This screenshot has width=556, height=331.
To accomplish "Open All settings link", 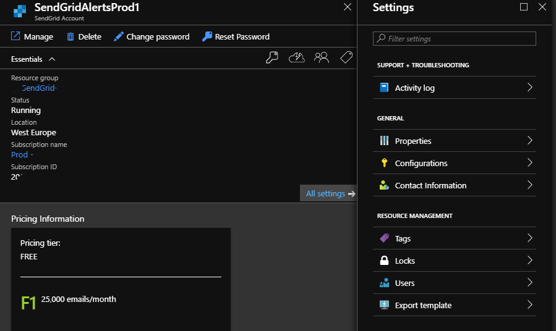I will (328, 193).
